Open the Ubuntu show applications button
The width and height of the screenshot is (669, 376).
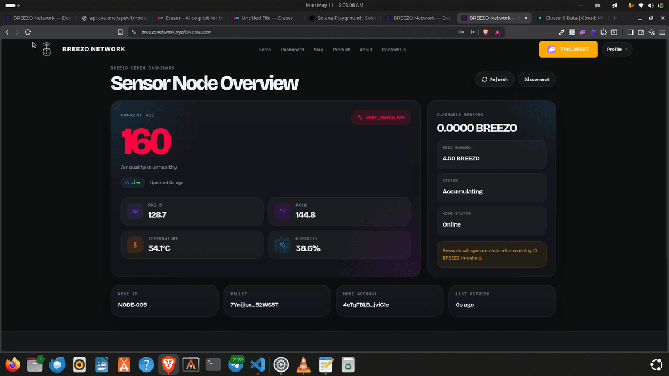(656, 365)
